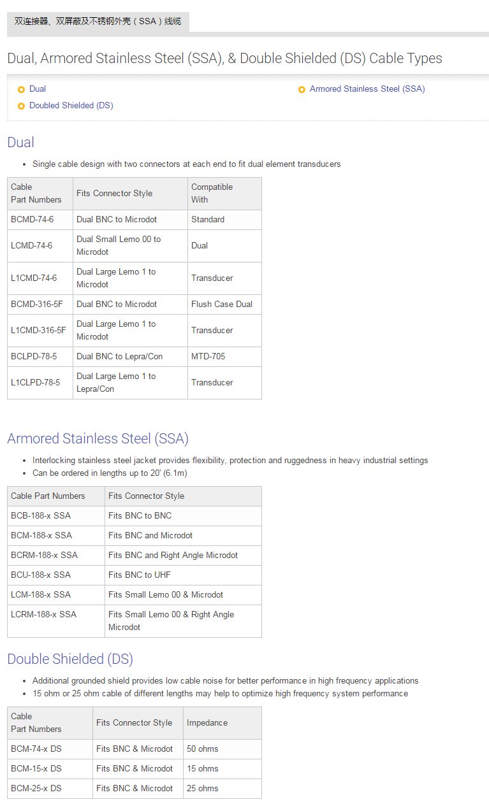Open the Armored Stainless Steel (SSA) link
This screenshot has width=489, height=811.
(x=367, y=89)
